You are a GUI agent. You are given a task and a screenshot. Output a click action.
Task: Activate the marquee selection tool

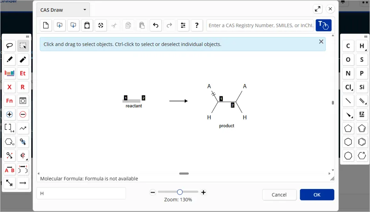[x=23, y=46]
